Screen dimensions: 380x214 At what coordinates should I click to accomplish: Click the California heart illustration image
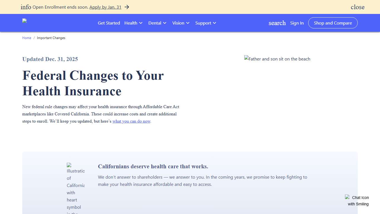click(76, 187)
